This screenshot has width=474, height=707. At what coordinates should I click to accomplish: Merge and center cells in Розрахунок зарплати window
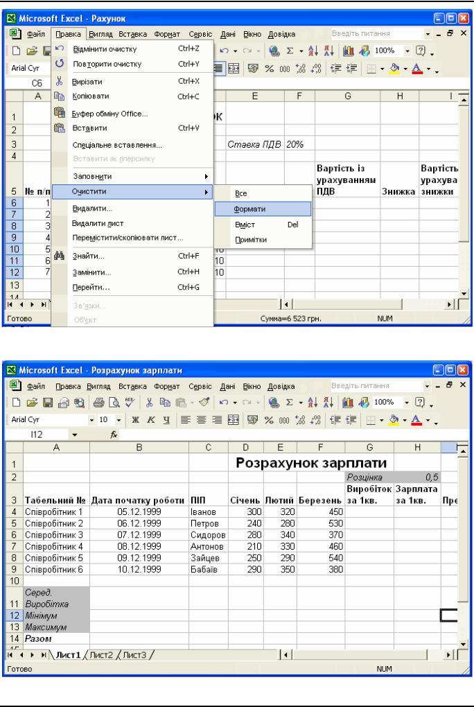coord(233,420)
